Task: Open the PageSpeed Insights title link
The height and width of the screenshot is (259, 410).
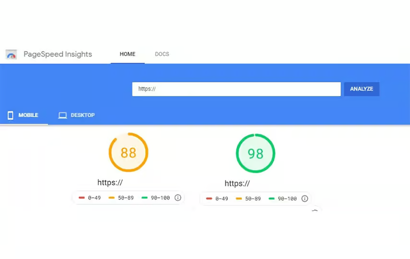Action: (58, 54)
